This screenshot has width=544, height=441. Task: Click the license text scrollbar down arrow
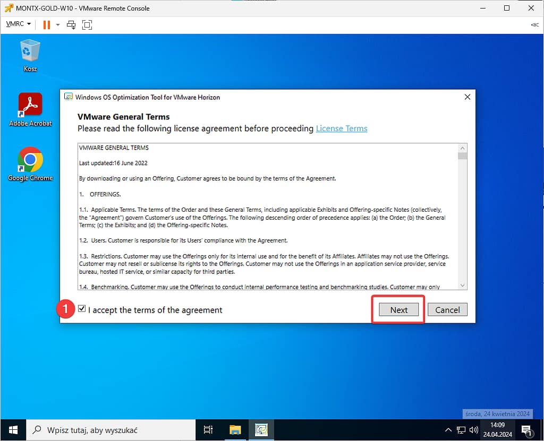[462, 285]
